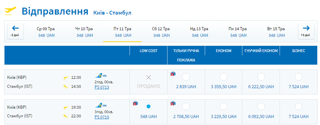
Task: Choose Вт 15 Тра date tab
Action: tap(276, 32)
